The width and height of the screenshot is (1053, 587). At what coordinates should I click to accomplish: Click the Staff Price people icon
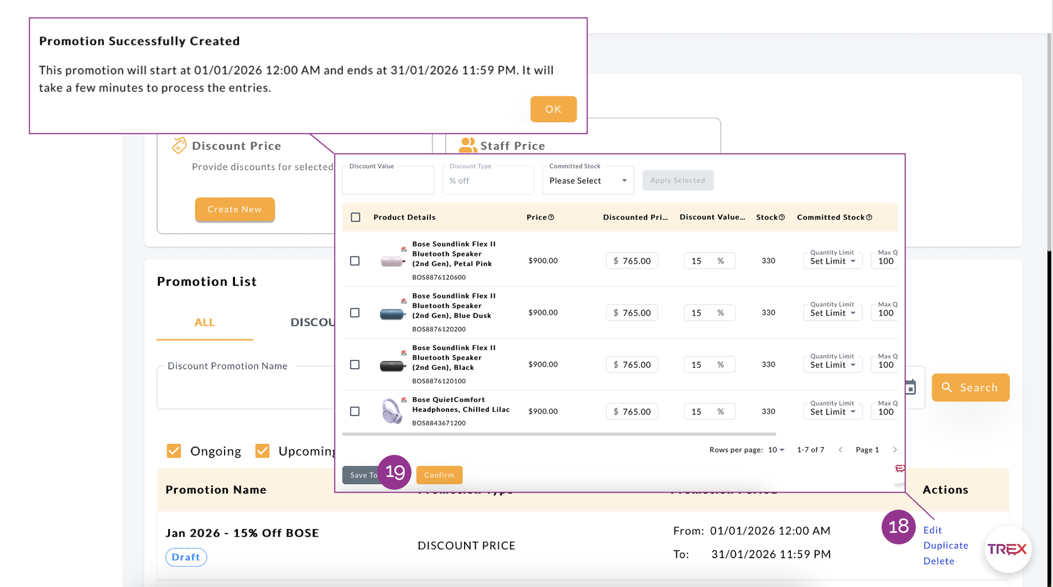point(467,145)
